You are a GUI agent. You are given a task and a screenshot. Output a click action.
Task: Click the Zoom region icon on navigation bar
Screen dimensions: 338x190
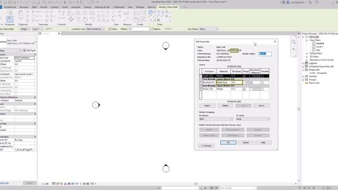click(294, 49)
